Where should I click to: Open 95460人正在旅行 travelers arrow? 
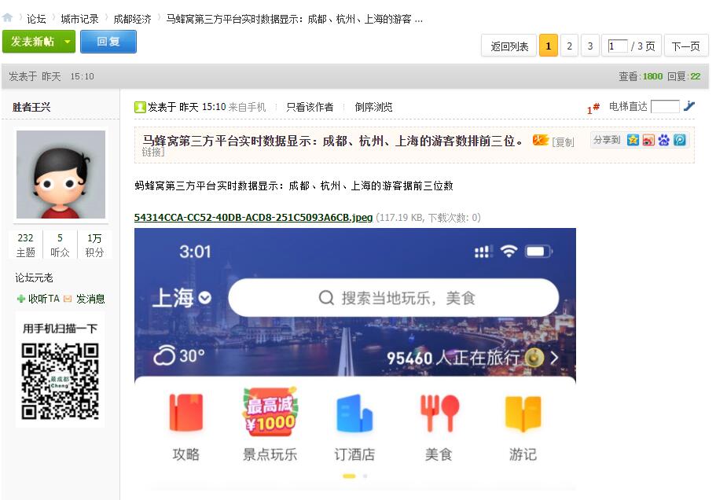click(555, 358)
